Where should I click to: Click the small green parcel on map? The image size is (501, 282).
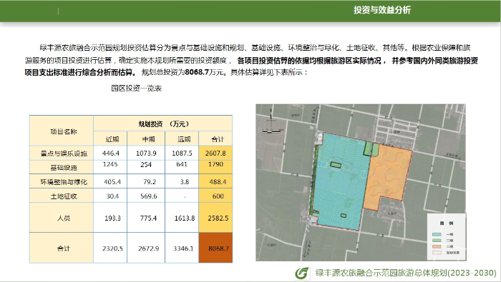pyautogui.click(x=371, y=149)
